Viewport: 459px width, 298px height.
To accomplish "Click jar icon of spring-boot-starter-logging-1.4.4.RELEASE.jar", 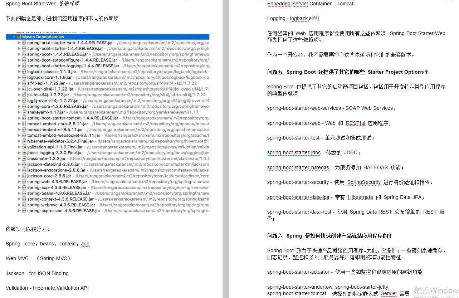I will click(24, 66).
